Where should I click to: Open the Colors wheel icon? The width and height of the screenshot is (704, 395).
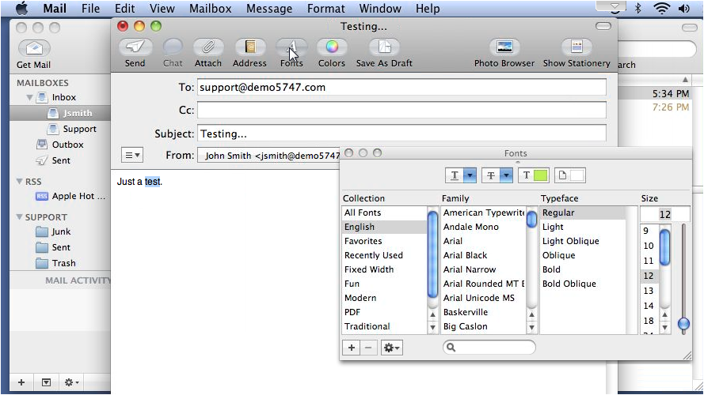331,47
